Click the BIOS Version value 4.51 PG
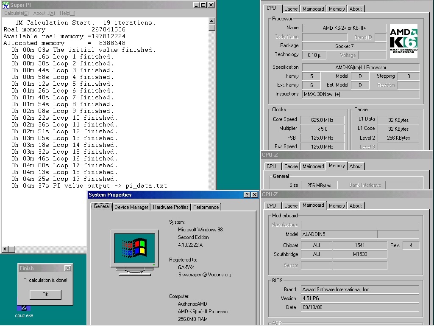 tap(360, 298)
